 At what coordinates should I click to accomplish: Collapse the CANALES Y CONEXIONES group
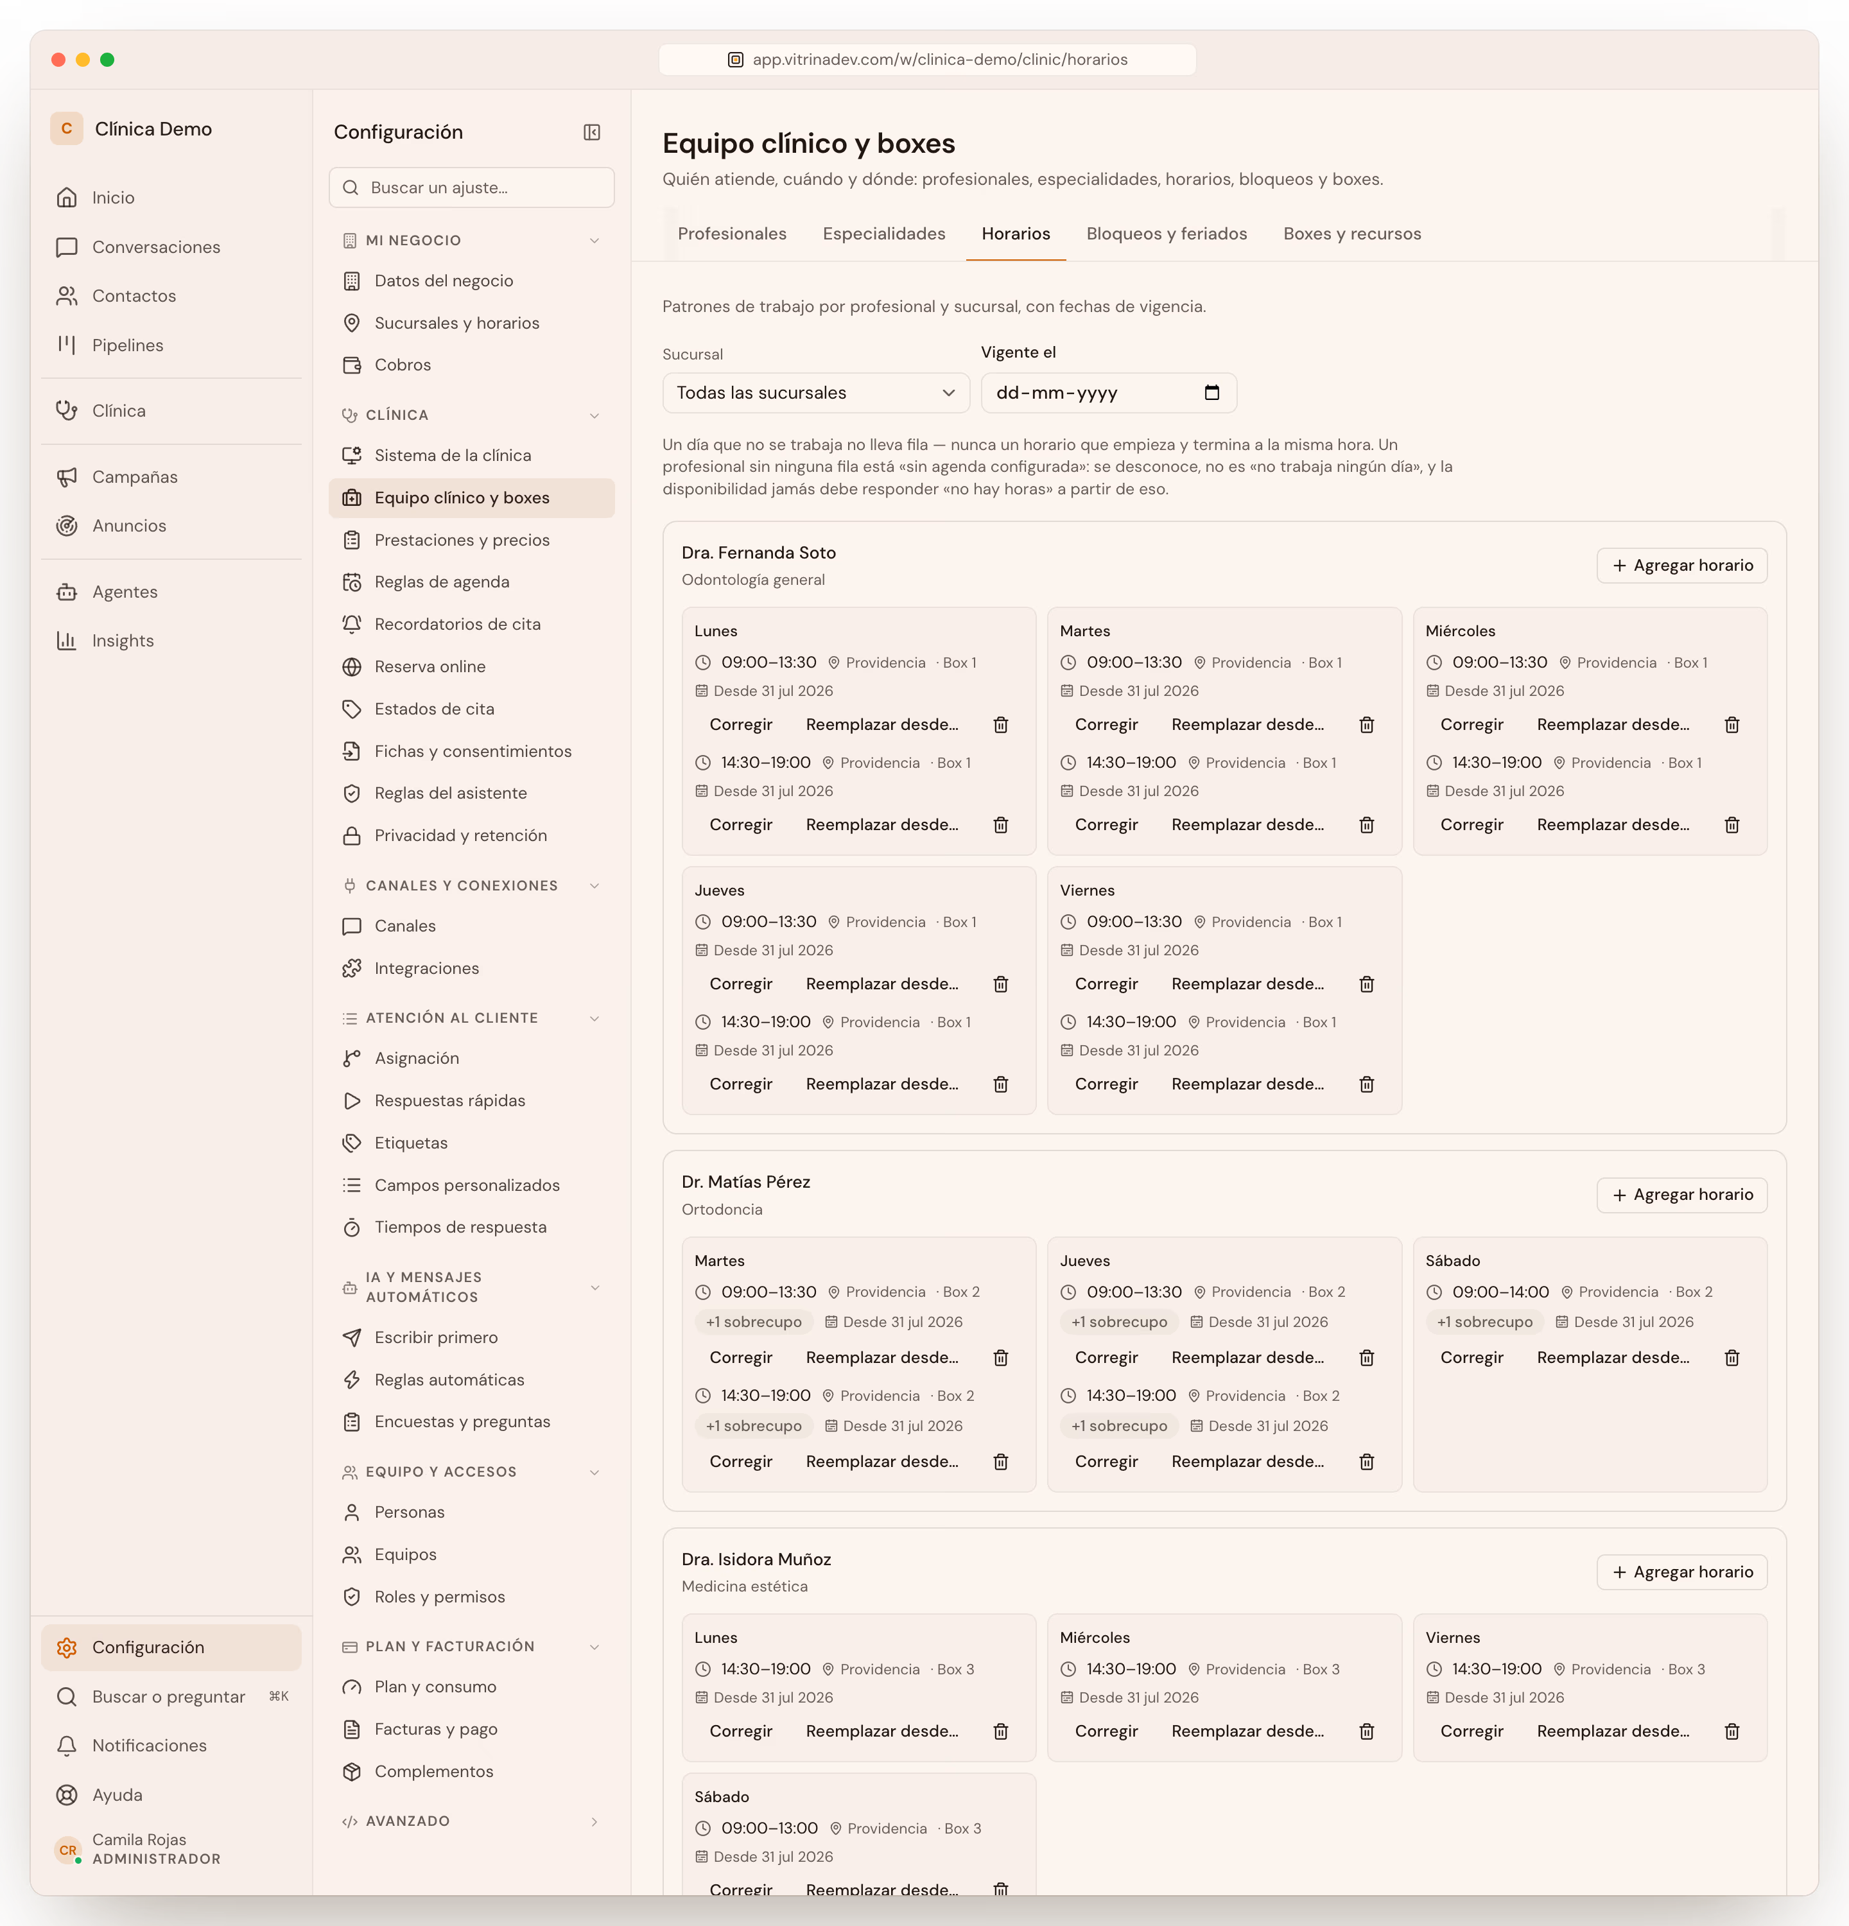pos(472,885)
